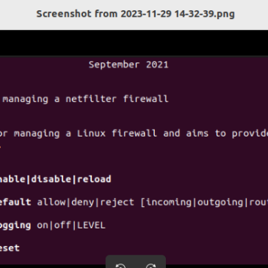Click the bold word 'reload'
The height and width of the screenshot is (268, 268).
(94, 179)
